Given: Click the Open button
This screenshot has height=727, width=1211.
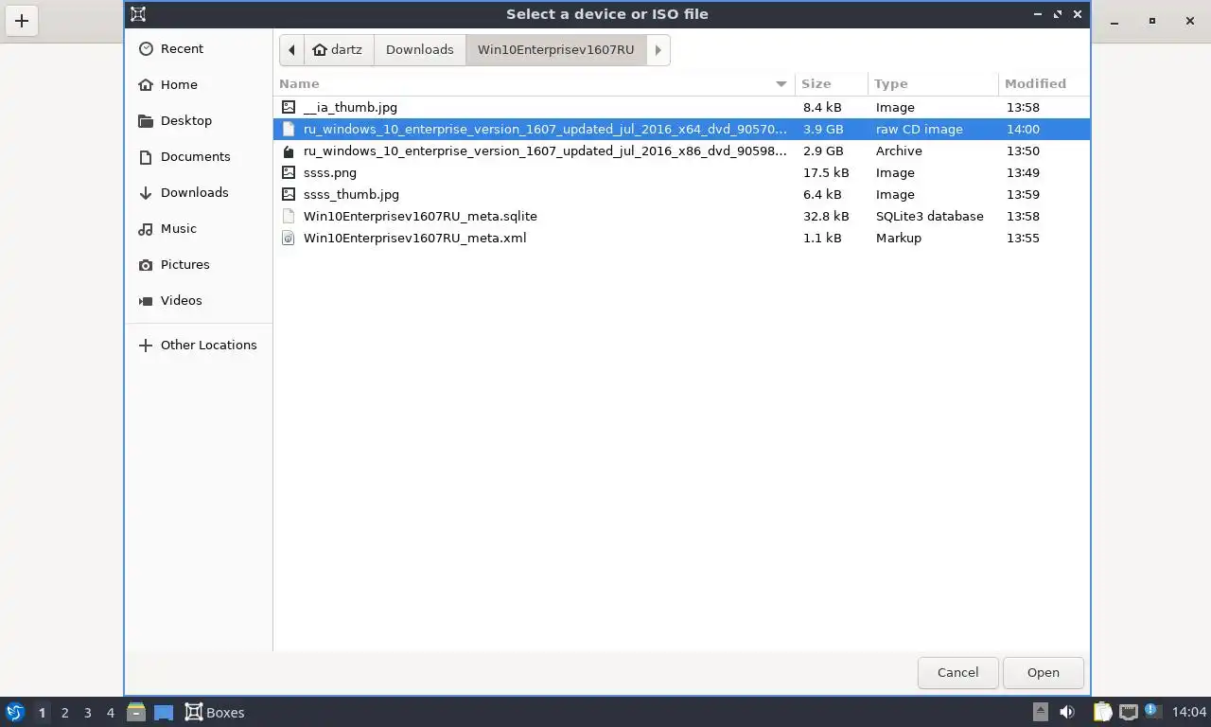Looking at the screenshot, I should tap(1043, 672).
